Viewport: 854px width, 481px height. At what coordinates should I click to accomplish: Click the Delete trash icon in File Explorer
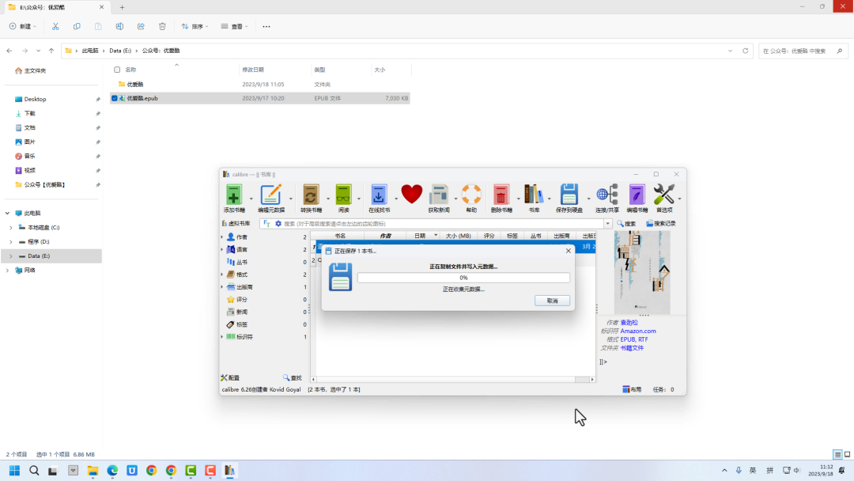coord(162,26)
